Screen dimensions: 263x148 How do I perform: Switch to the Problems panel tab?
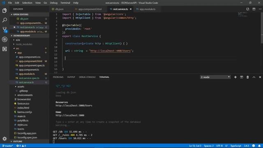pyautogui.click(x=58, y=77)
